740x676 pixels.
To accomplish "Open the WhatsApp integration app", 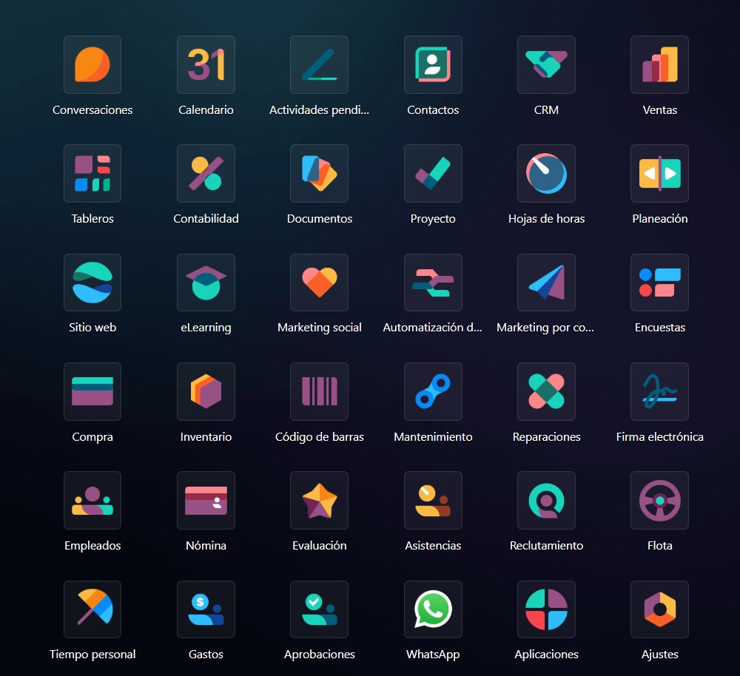I will point(433,609).
